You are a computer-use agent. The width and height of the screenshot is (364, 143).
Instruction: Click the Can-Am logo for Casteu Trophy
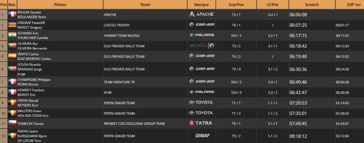click(201, 25)
